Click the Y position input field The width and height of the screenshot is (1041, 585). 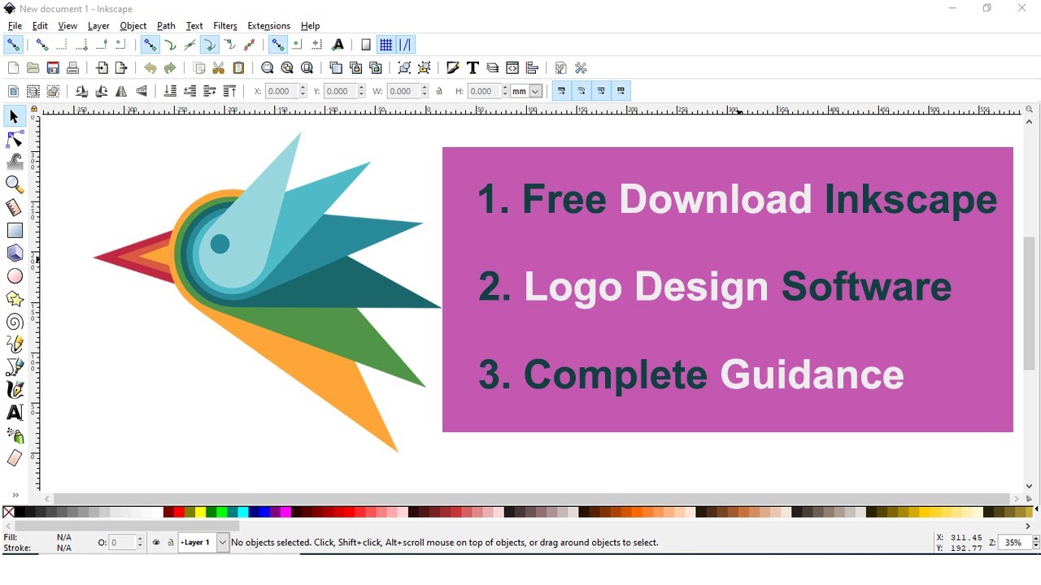click(x=341, y=92)
